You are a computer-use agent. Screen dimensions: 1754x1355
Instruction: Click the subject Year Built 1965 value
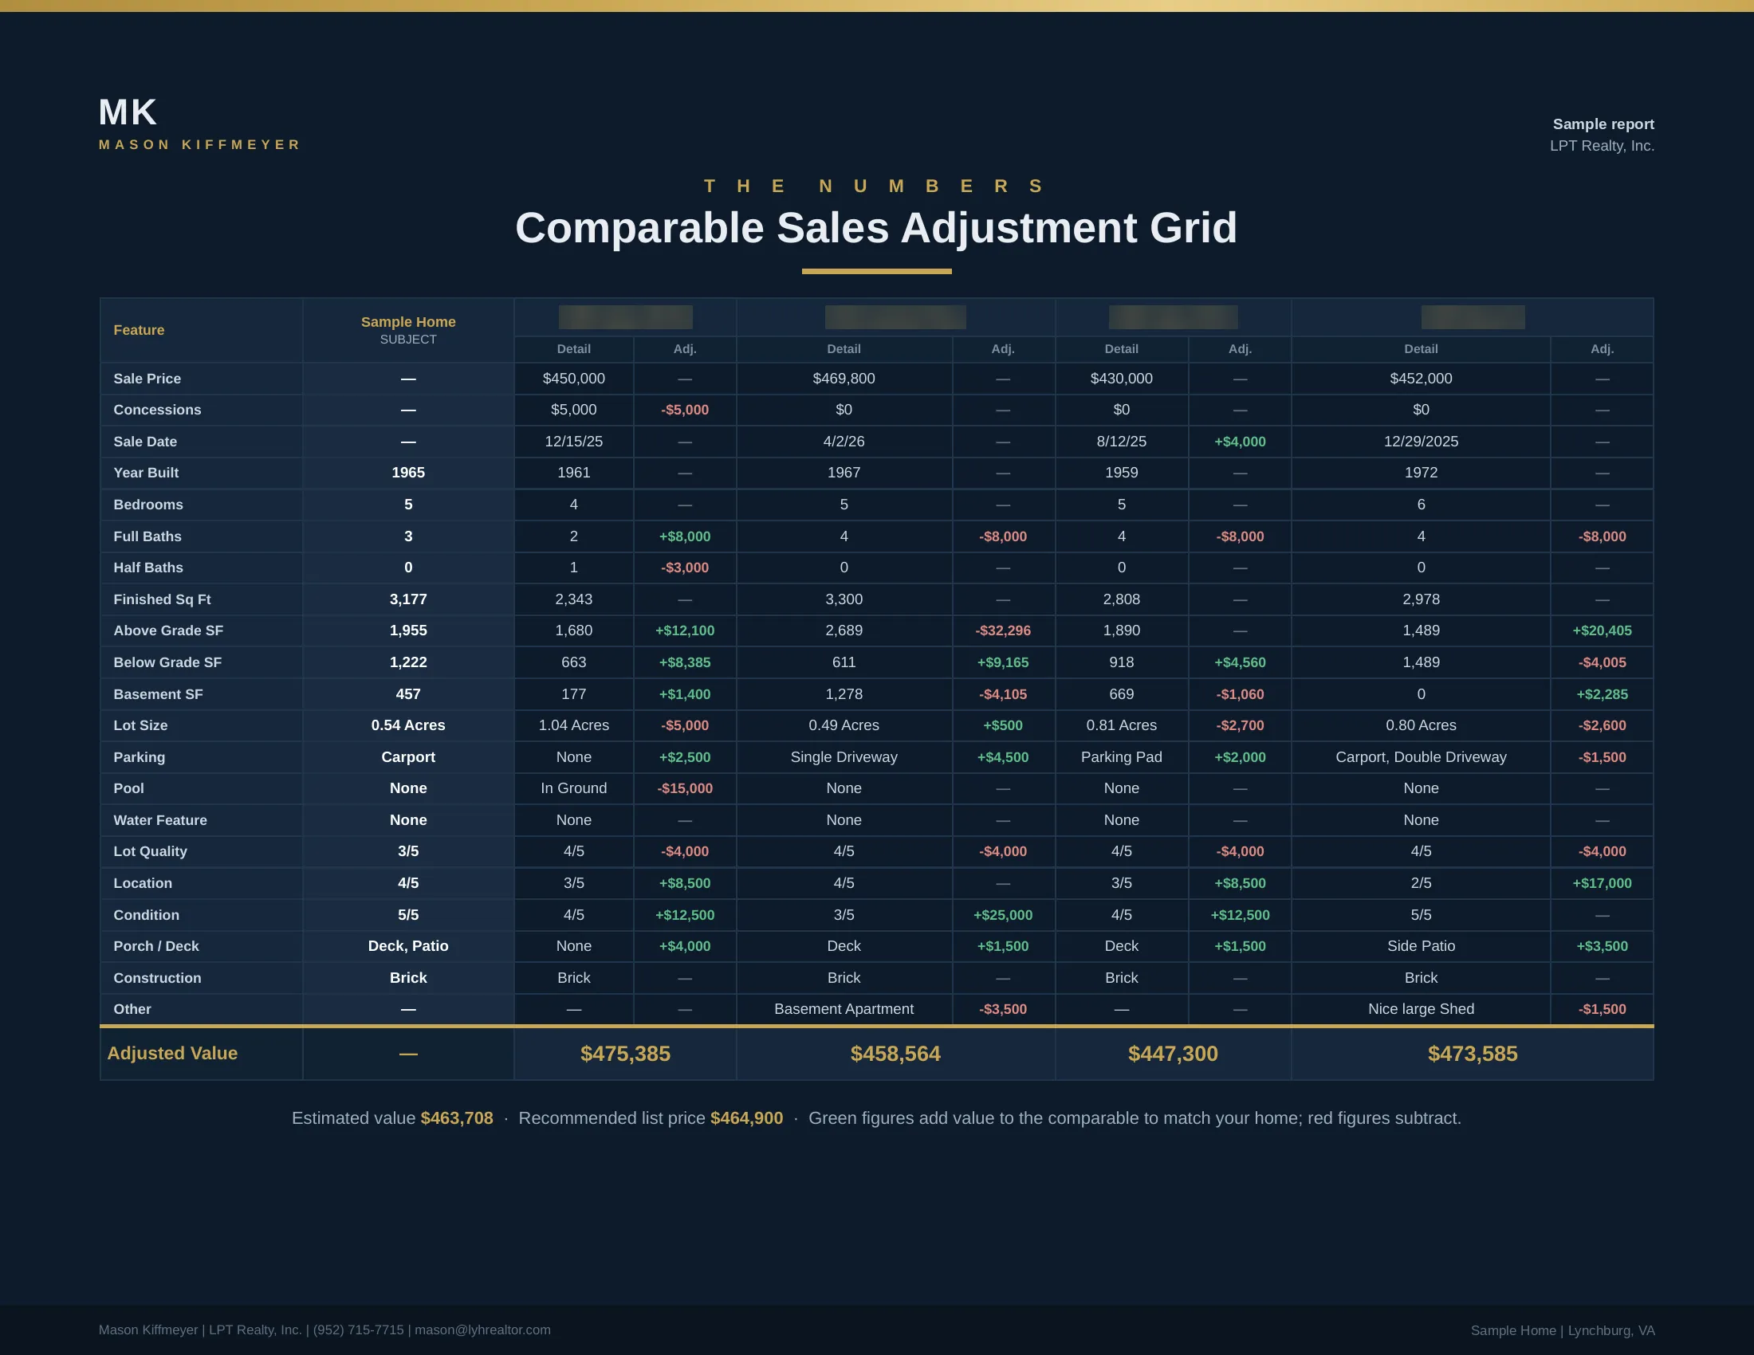(408, 473)
